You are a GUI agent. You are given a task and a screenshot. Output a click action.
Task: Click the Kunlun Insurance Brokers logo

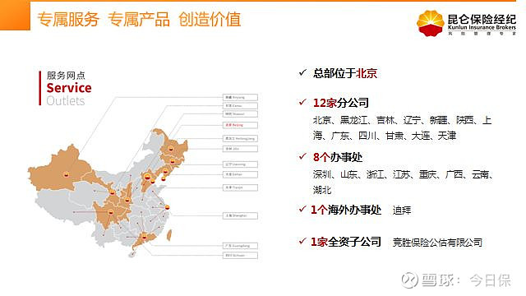(466, 22)
